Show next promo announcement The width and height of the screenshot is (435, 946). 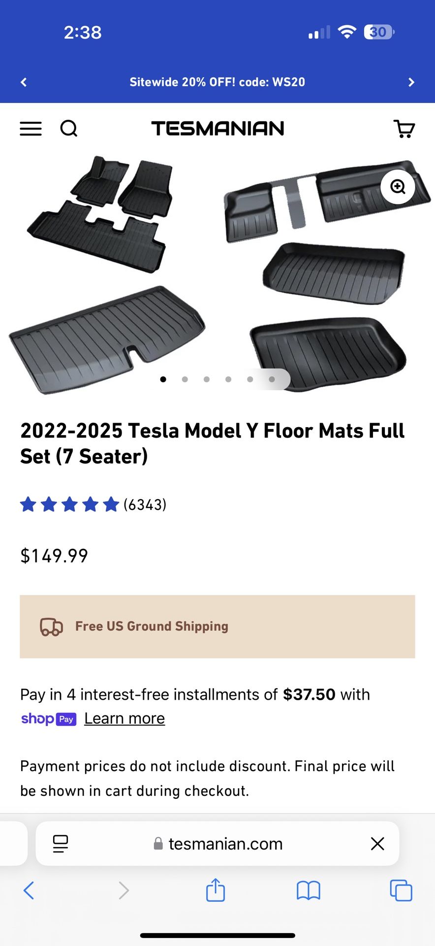[411, 82]
